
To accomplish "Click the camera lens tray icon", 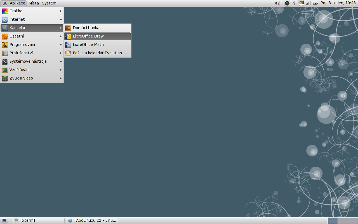I will [287, 3].
